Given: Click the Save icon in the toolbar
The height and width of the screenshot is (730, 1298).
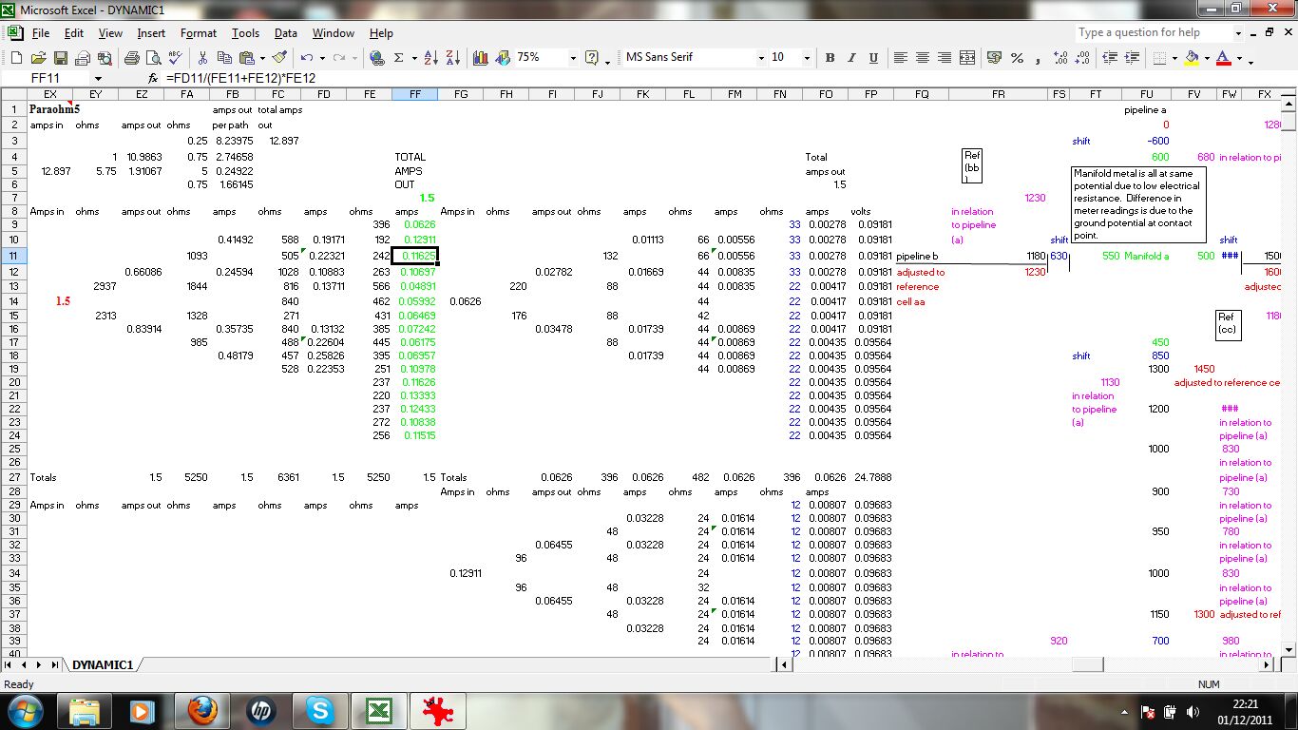Looking at the screenshot, I should [x=60, y=58].
